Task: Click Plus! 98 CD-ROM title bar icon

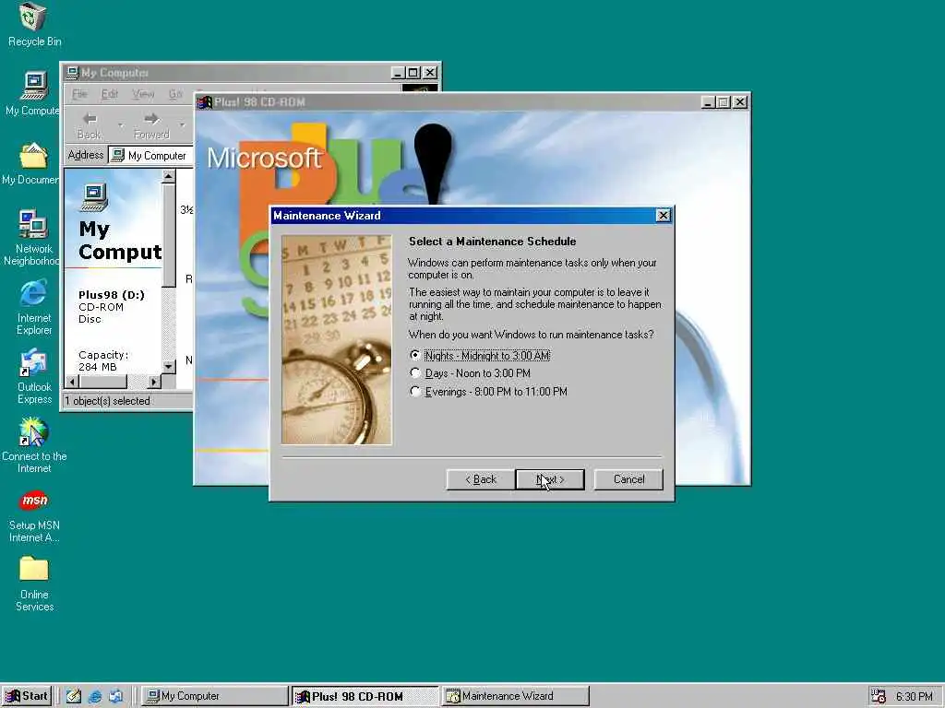Action: click(205, 102)
